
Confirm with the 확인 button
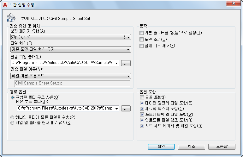coord(161,147)
